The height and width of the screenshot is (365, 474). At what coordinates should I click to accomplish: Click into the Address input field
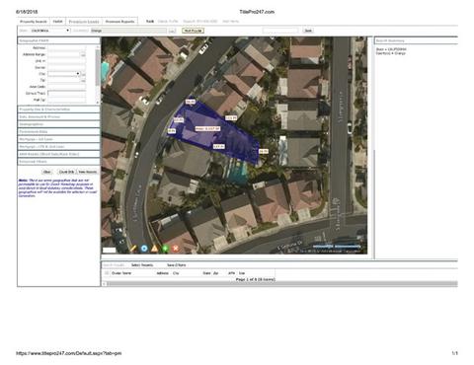click(x=67, y=48)
